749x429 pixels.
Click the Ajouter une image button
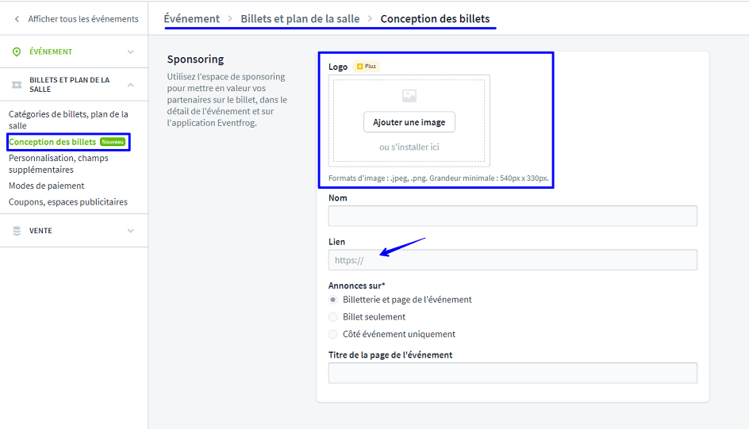point(409,122)
